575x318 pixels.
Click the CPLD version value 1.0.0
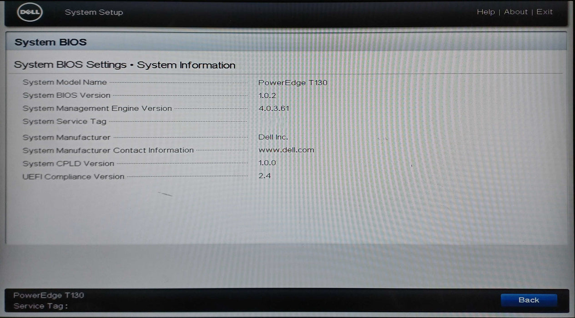(x=267, y=163)
